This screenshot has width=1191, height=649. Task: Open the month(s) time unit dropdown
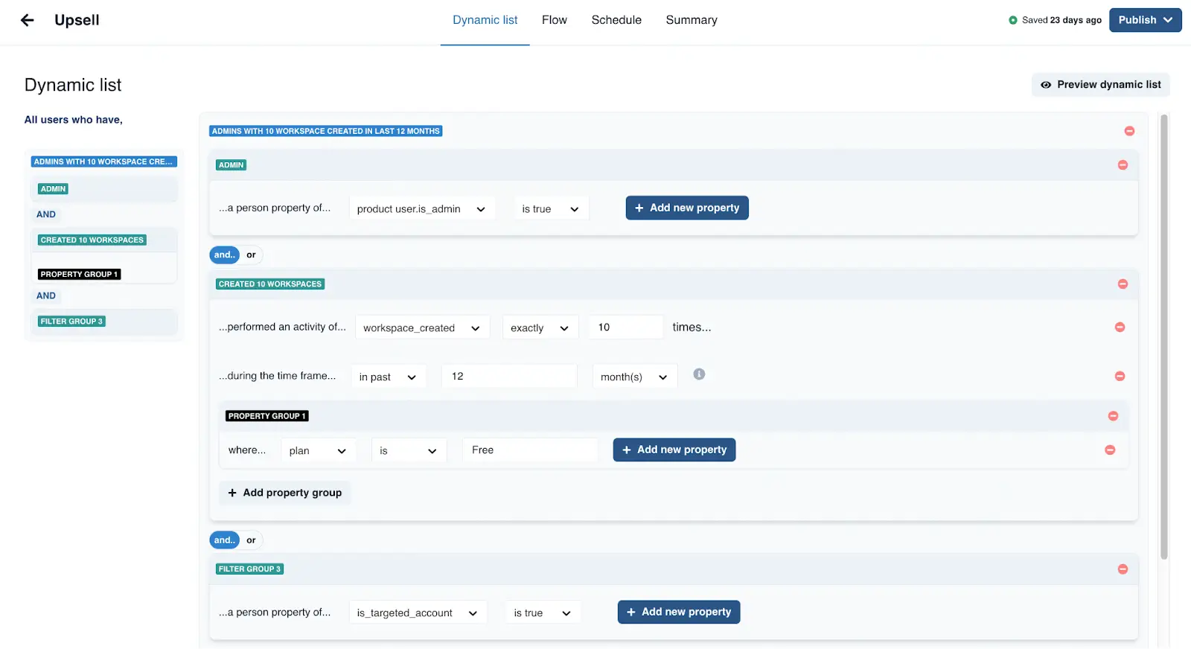pos(634,377)
